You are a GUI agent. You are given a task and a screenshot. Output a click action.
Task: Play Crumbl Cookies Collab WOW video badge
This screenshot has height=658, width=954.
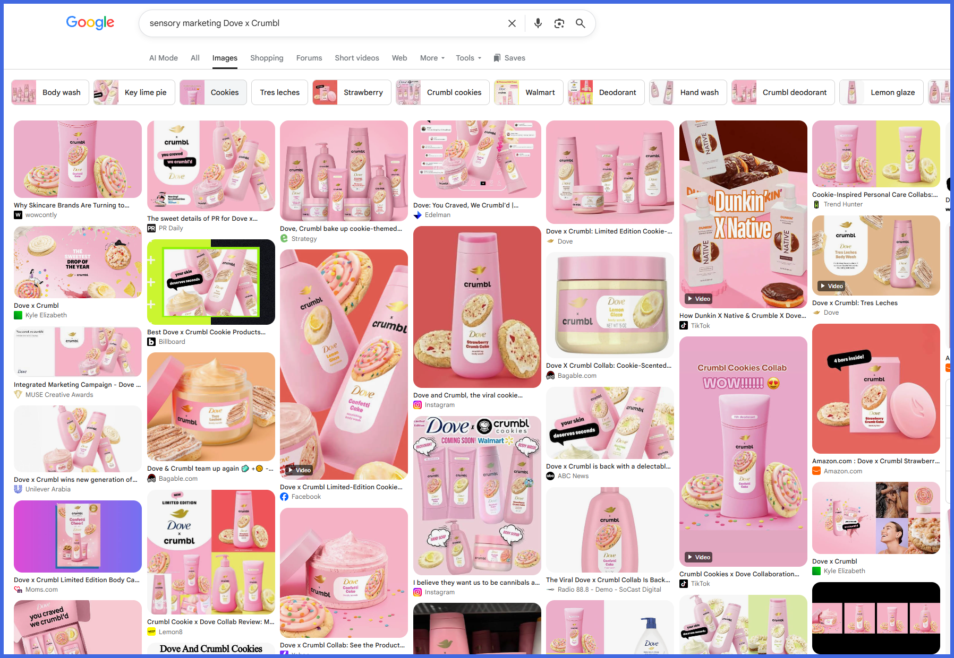698,557
